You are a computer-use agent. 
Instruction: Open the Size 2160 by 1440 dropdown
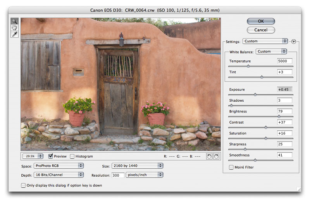(137, 165)
